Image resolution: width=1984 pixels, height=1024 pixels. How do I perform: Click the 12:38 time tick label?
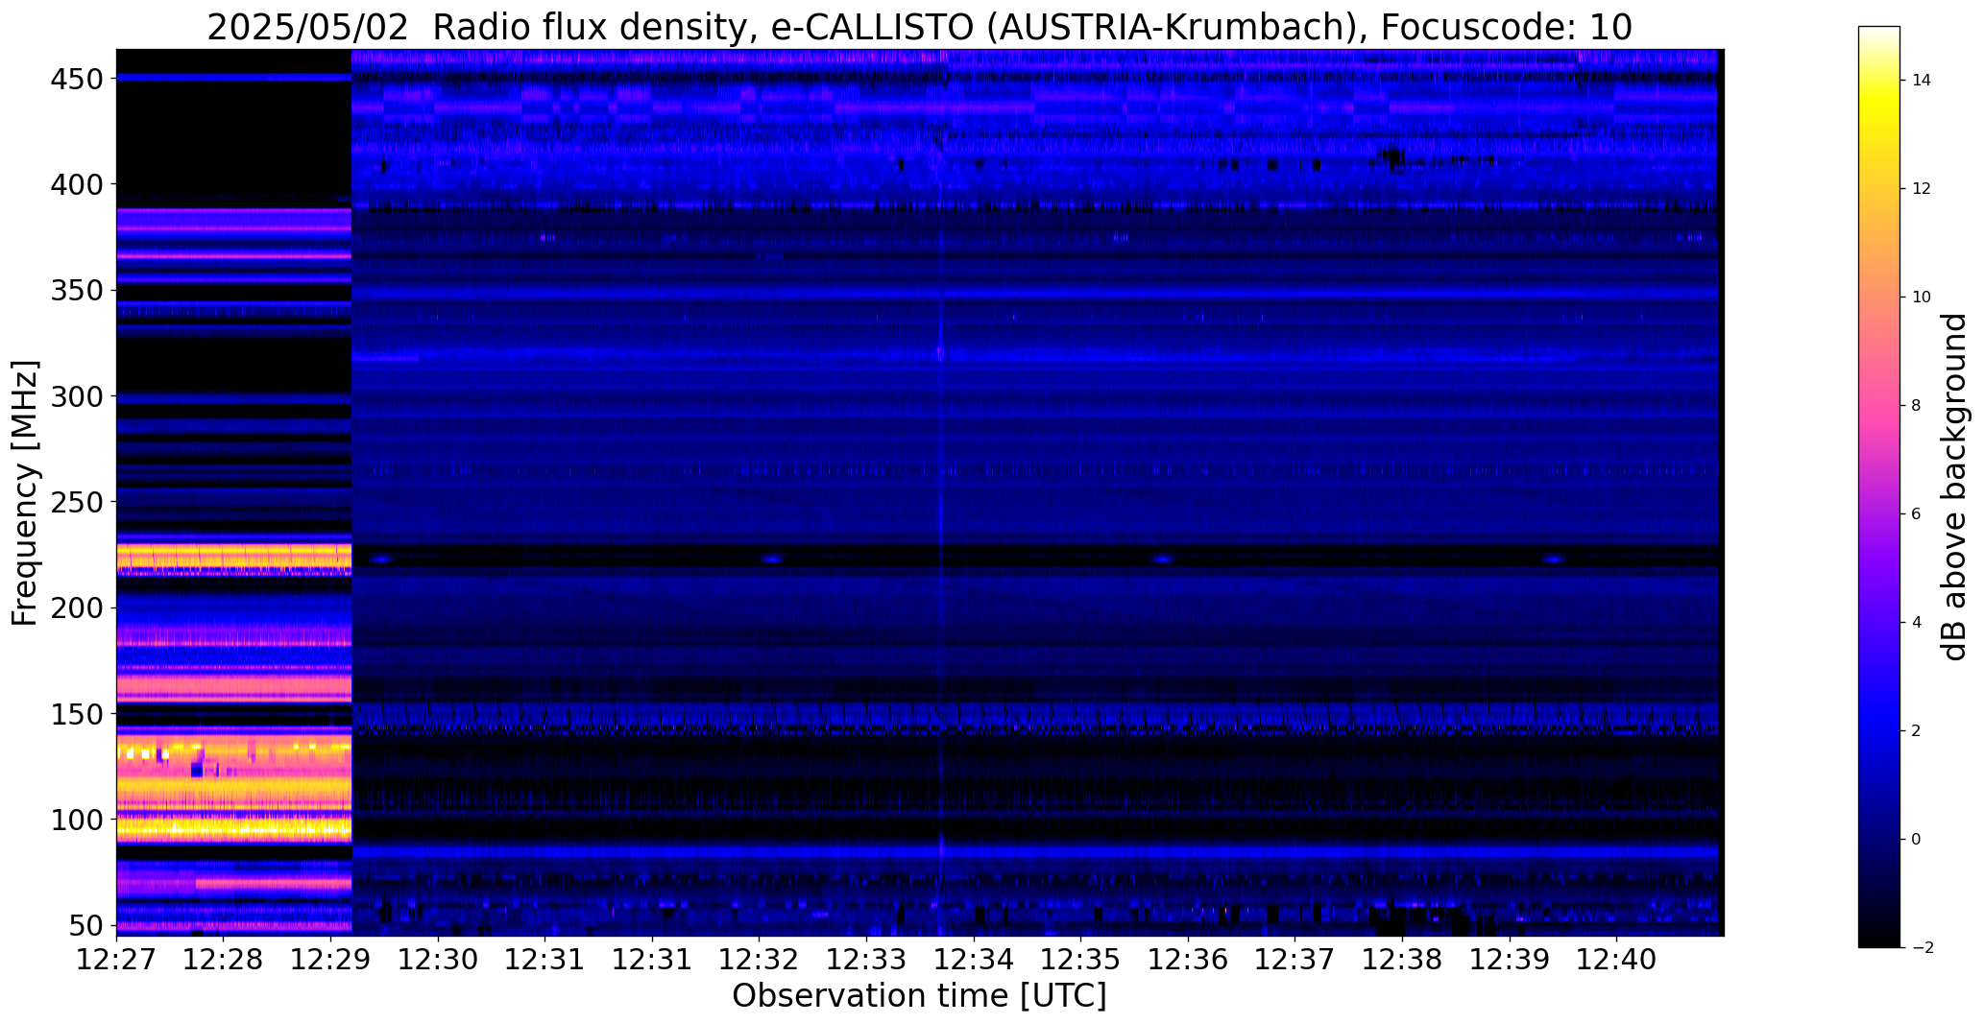tap(1402, 959)
